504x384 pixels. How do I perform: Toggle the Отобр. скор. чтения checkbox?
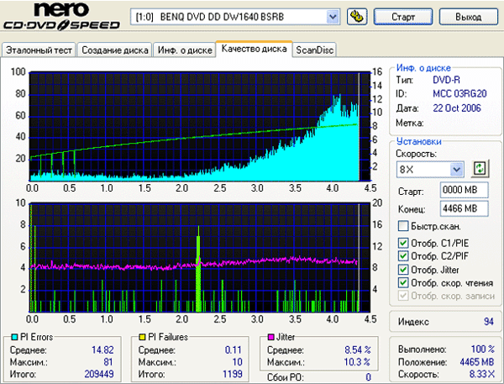pyautogui.click(x=403, y=283)
